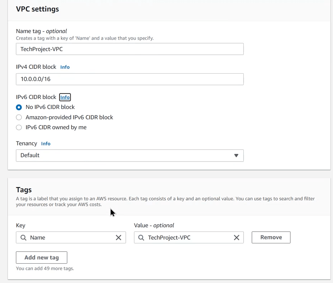This screenshot has width=333, height=283.
Task: Open Info link beside IPv6 CIDR block
Action: 65,97
